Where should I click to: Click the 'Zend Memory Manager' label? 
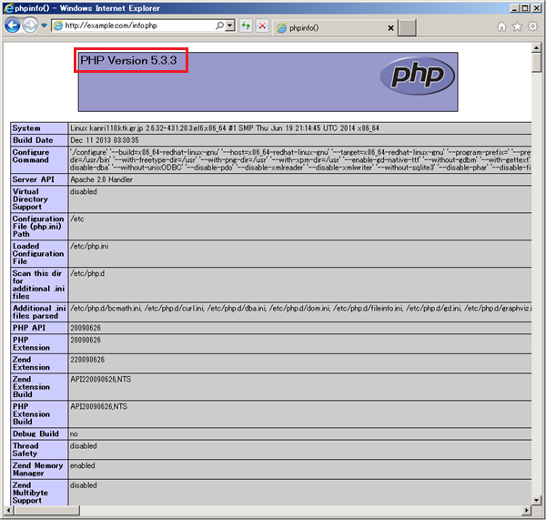37,469
